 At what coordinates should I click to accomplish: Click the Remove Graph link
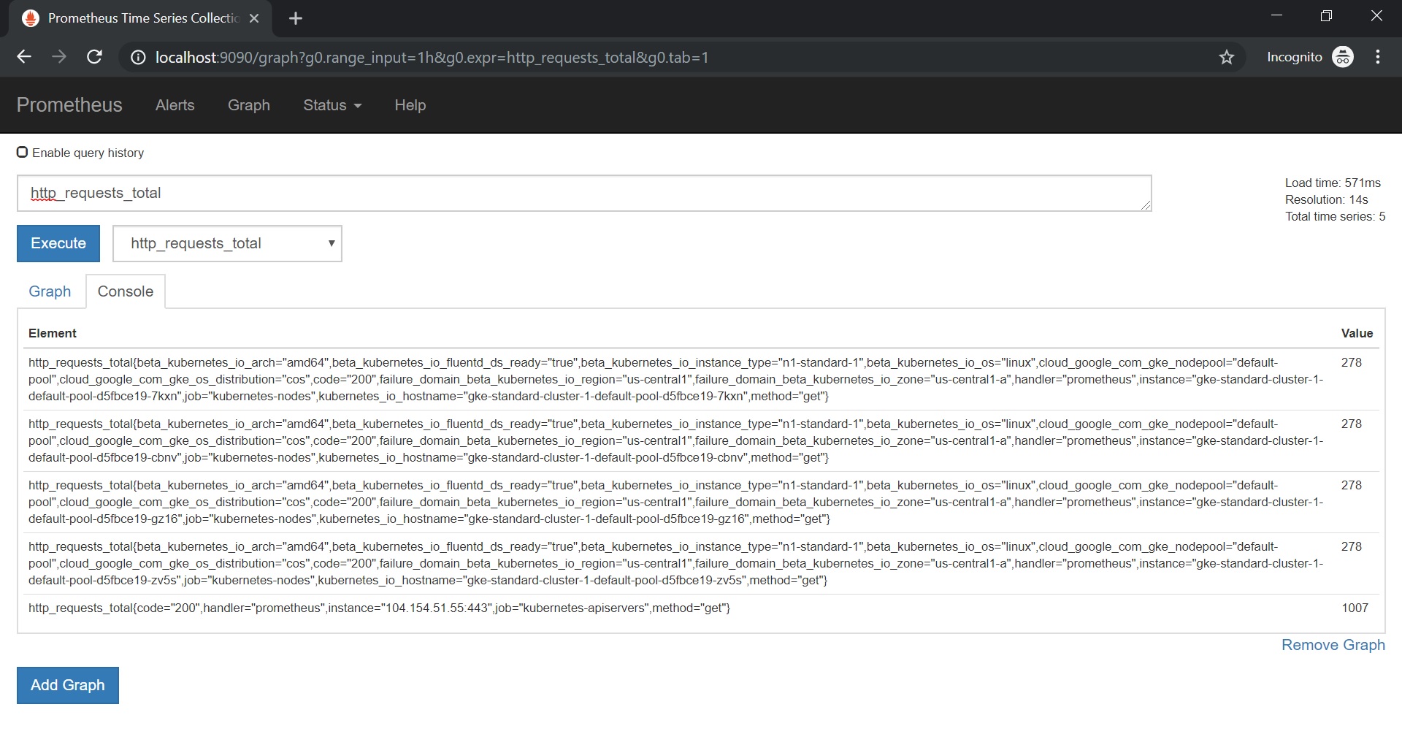click(1333, 645)
